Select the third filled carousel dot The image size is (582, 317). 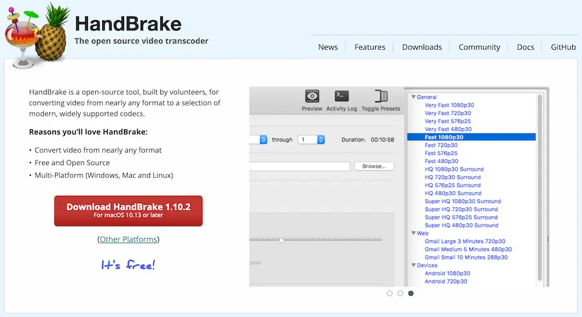pyautogui.click(x=411, y=293)
